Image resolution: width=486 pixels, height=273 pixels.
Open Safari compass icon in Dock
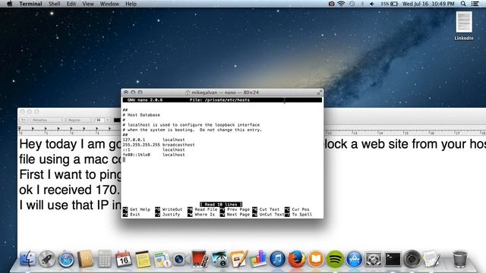pyautogui.click(x=66, y=259)
